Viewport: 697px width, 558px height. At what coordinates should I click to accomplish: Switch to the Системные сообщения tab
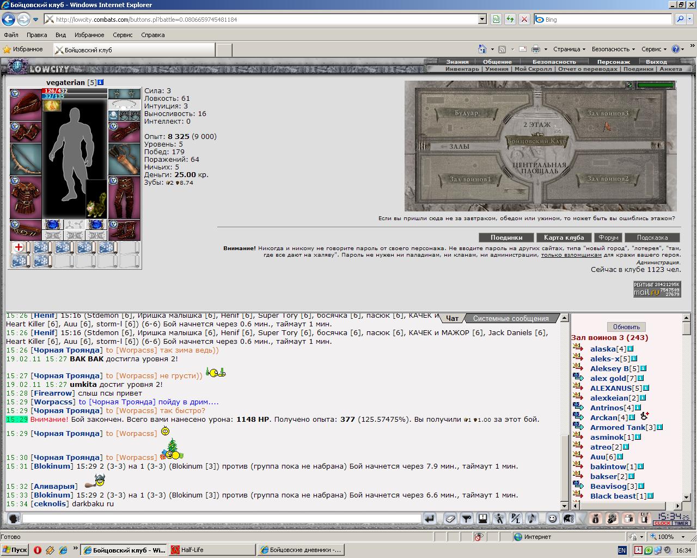click(x=511, y=318)
